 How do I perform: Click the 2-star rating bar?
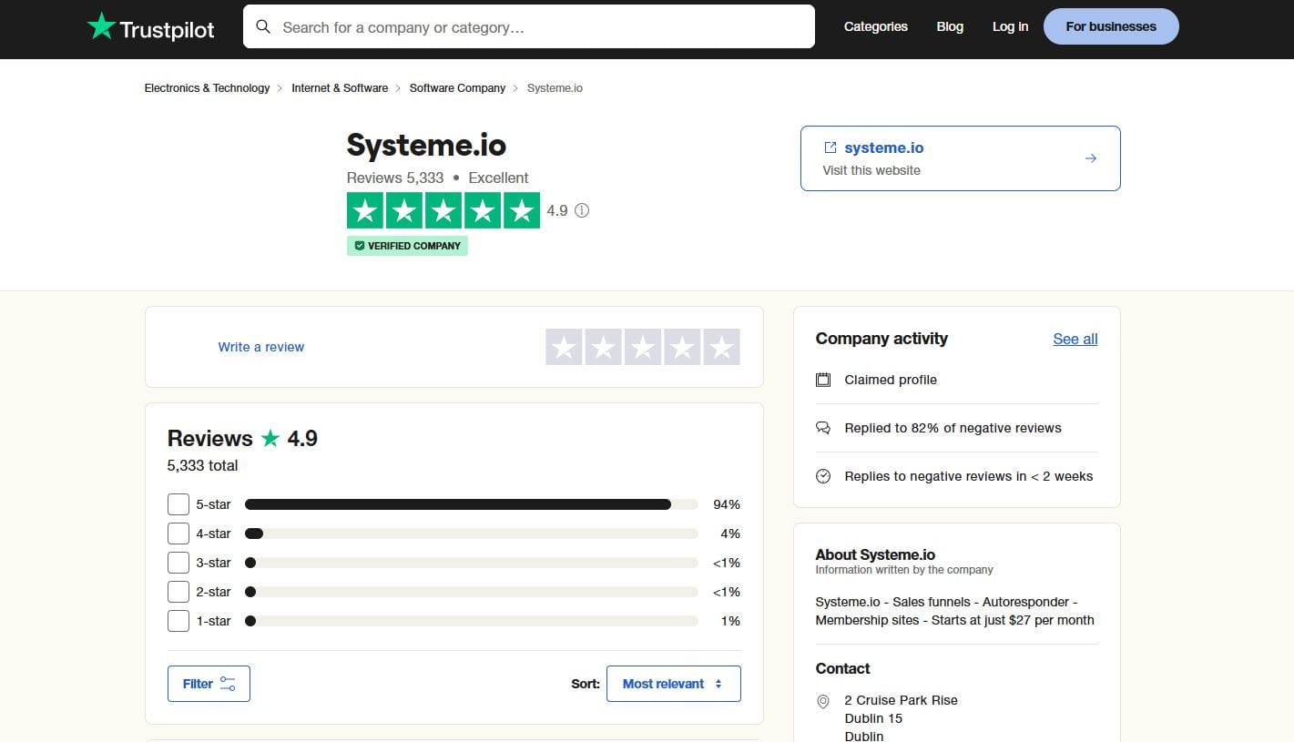point(471,592)
